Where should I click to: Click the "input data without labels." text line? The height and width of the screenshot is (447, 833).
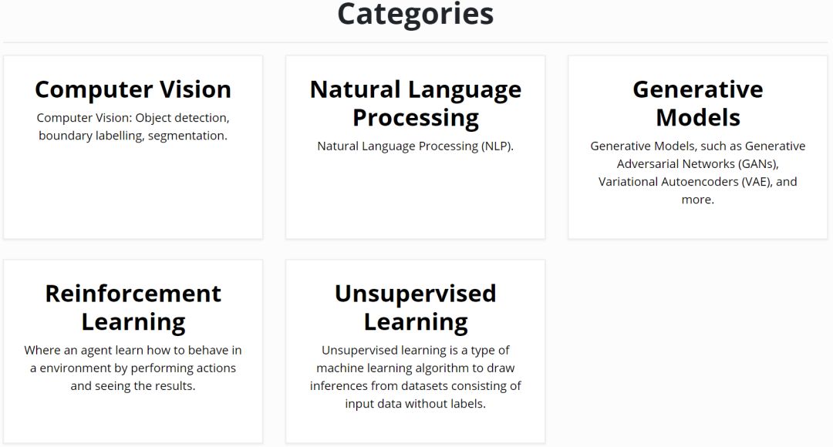pos(415,404)
